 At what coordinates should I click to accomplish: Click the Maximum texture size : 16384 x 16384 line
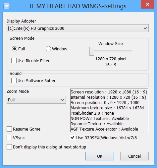tap(107, 108)
